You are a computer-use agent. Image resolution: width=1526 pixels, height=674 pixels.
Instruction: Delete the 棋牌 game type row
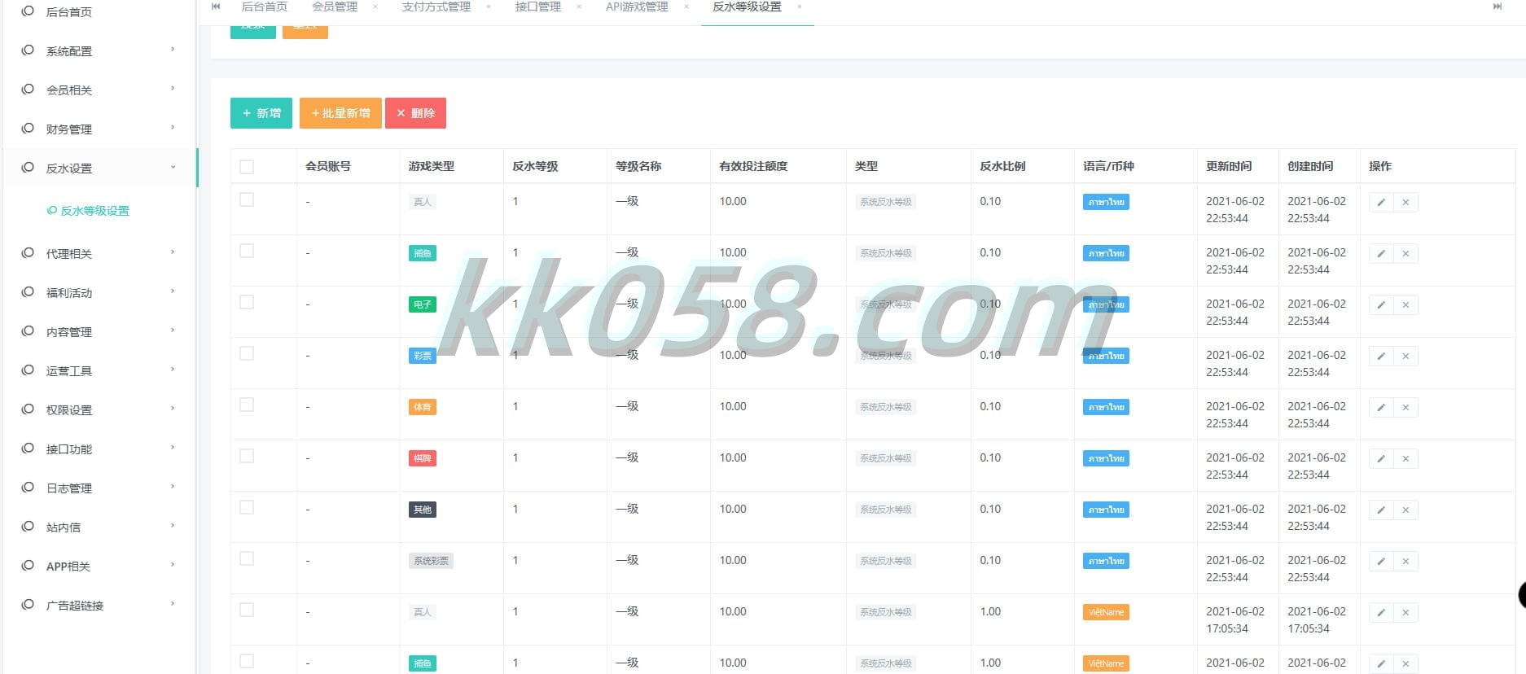pos(1405,458)
